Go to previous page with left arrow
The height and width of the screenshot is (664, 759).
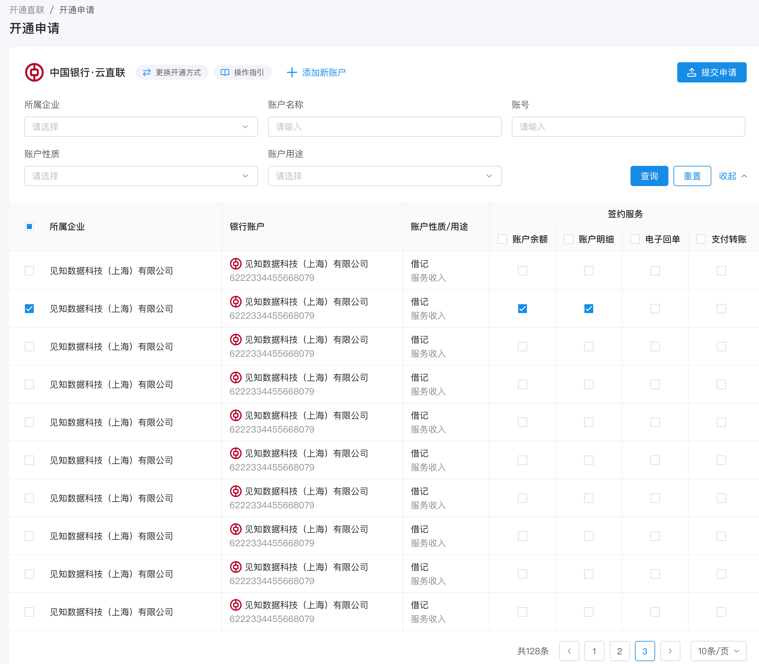[x=569, y=651]
